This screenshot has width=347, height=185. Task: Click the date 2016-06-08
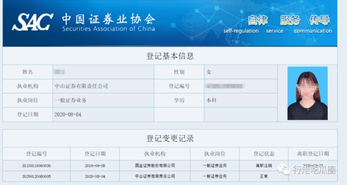pyautogui.click(x=95, y=166)
